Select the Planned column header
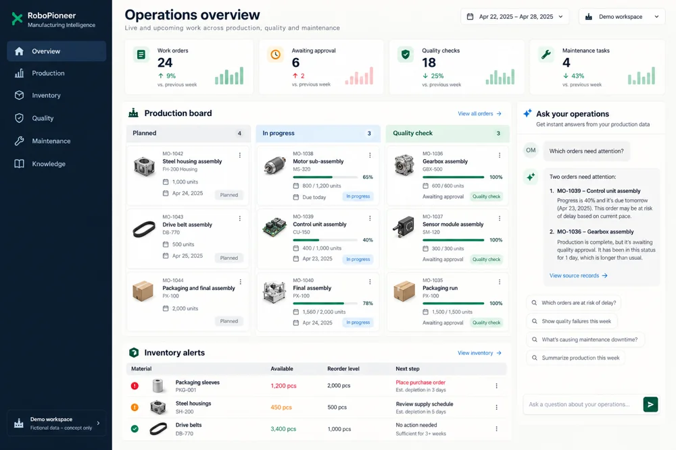 point(189,134)
